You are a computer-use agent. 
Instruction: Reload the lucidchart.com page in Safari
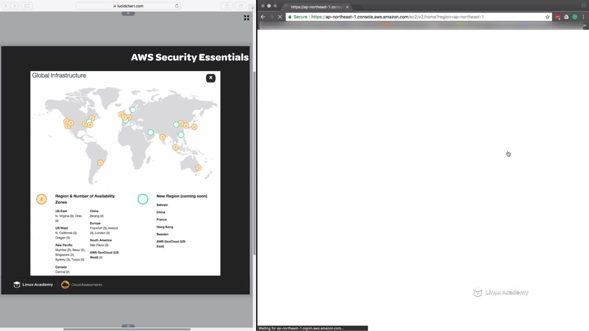coord(177,6)
